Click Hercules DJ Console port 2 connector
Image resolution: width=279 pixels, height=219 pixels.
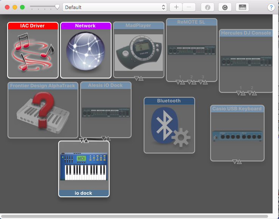point(252,93)
